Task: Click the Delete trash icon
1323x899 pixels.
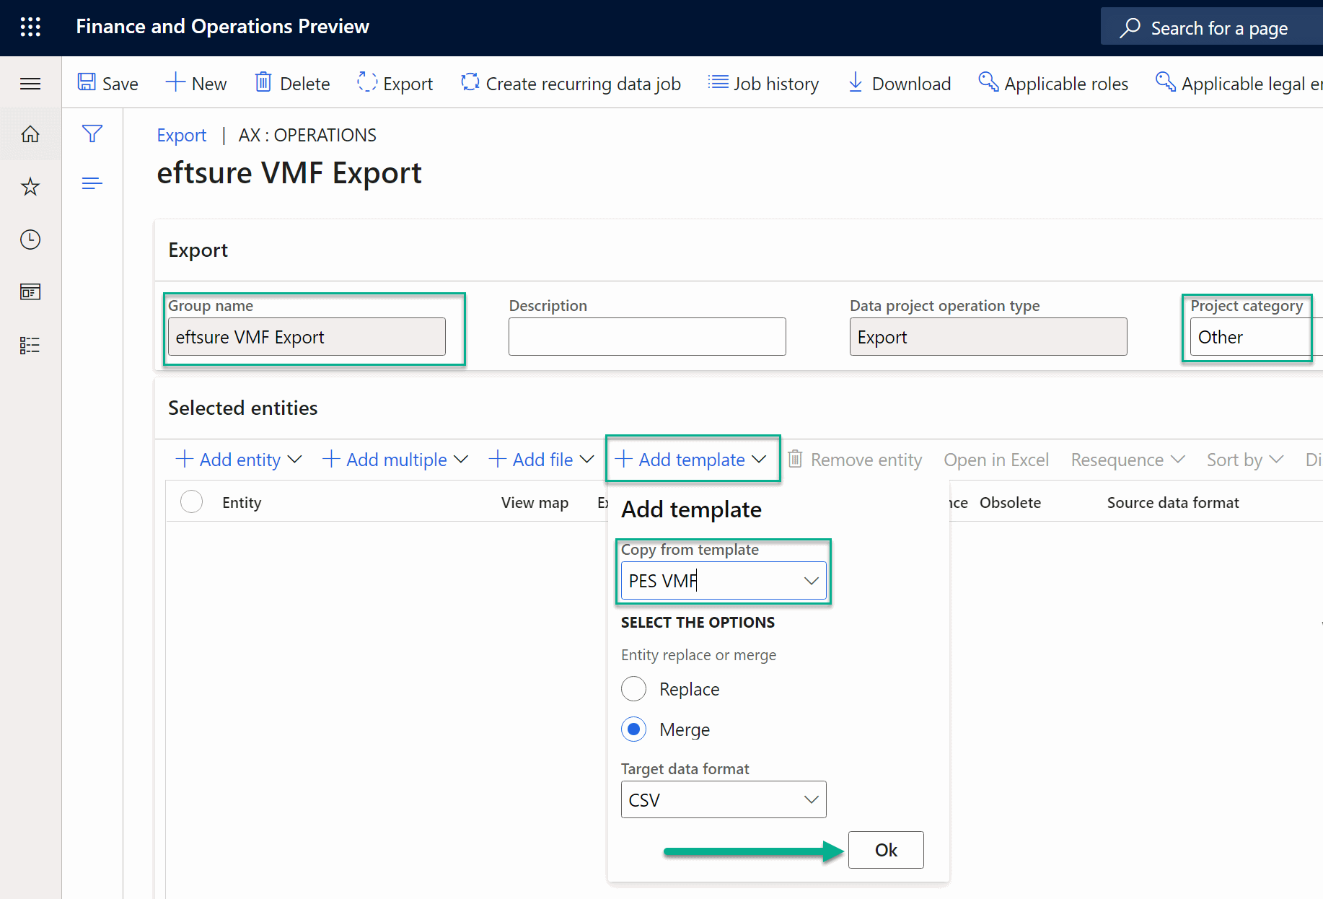Action: 263,82
